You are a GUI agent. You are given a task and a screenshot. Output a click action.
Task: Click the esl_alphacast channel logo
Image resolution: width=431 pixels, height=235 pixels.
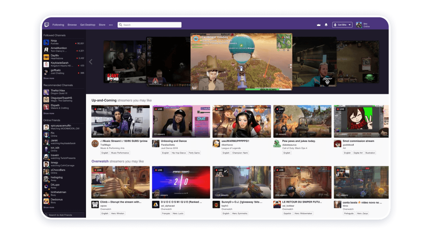[156, 204]
